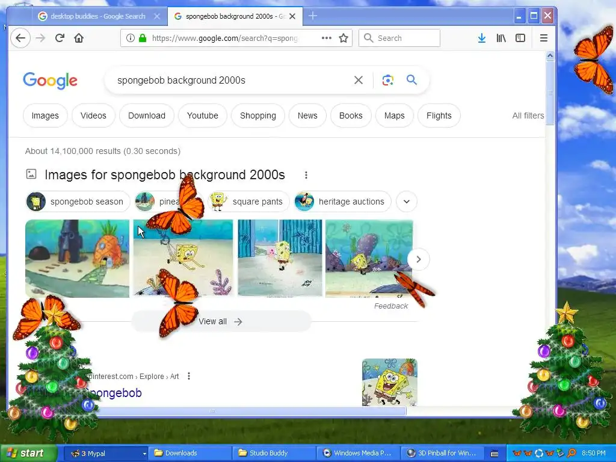Expand more image filter chips
616x462 pixels.
(407, 202)
